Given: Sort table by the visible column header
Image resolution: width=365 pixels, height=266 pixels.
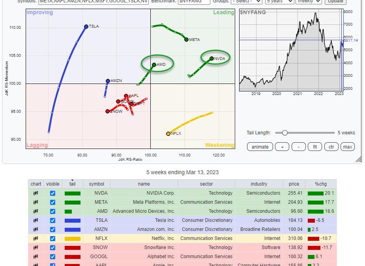Looking at the screenshot, I should point(53,184).
